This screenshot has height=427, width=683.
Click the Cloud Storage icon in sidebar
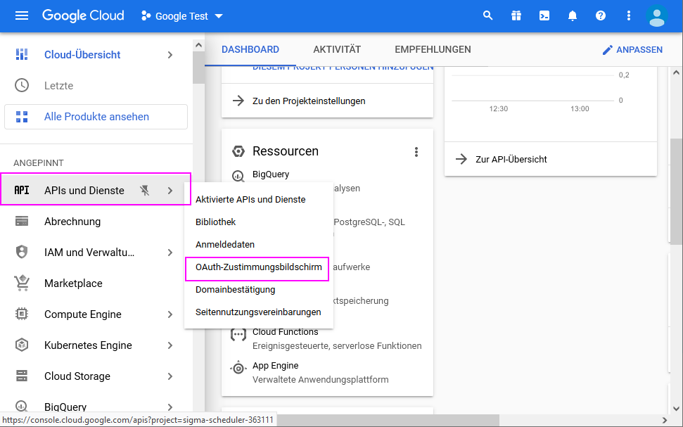pyautogui.click(x=22, y=376)
